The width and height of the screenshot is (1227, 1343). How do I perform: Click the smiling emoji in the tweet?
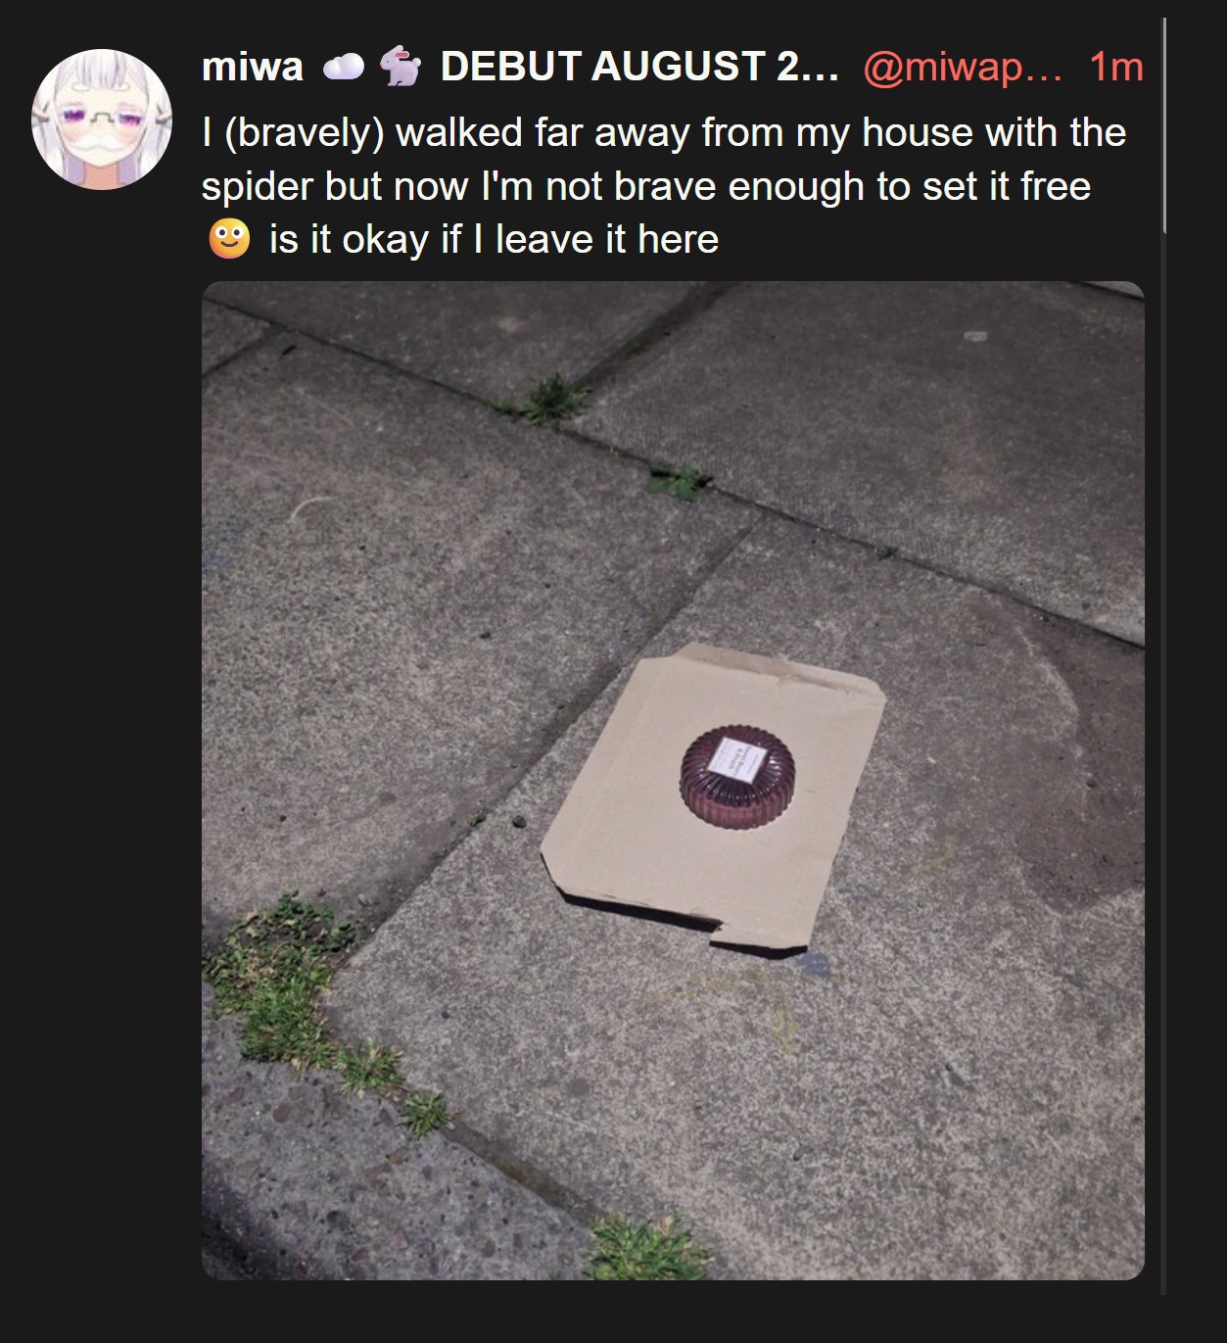[x=229, y=238]
